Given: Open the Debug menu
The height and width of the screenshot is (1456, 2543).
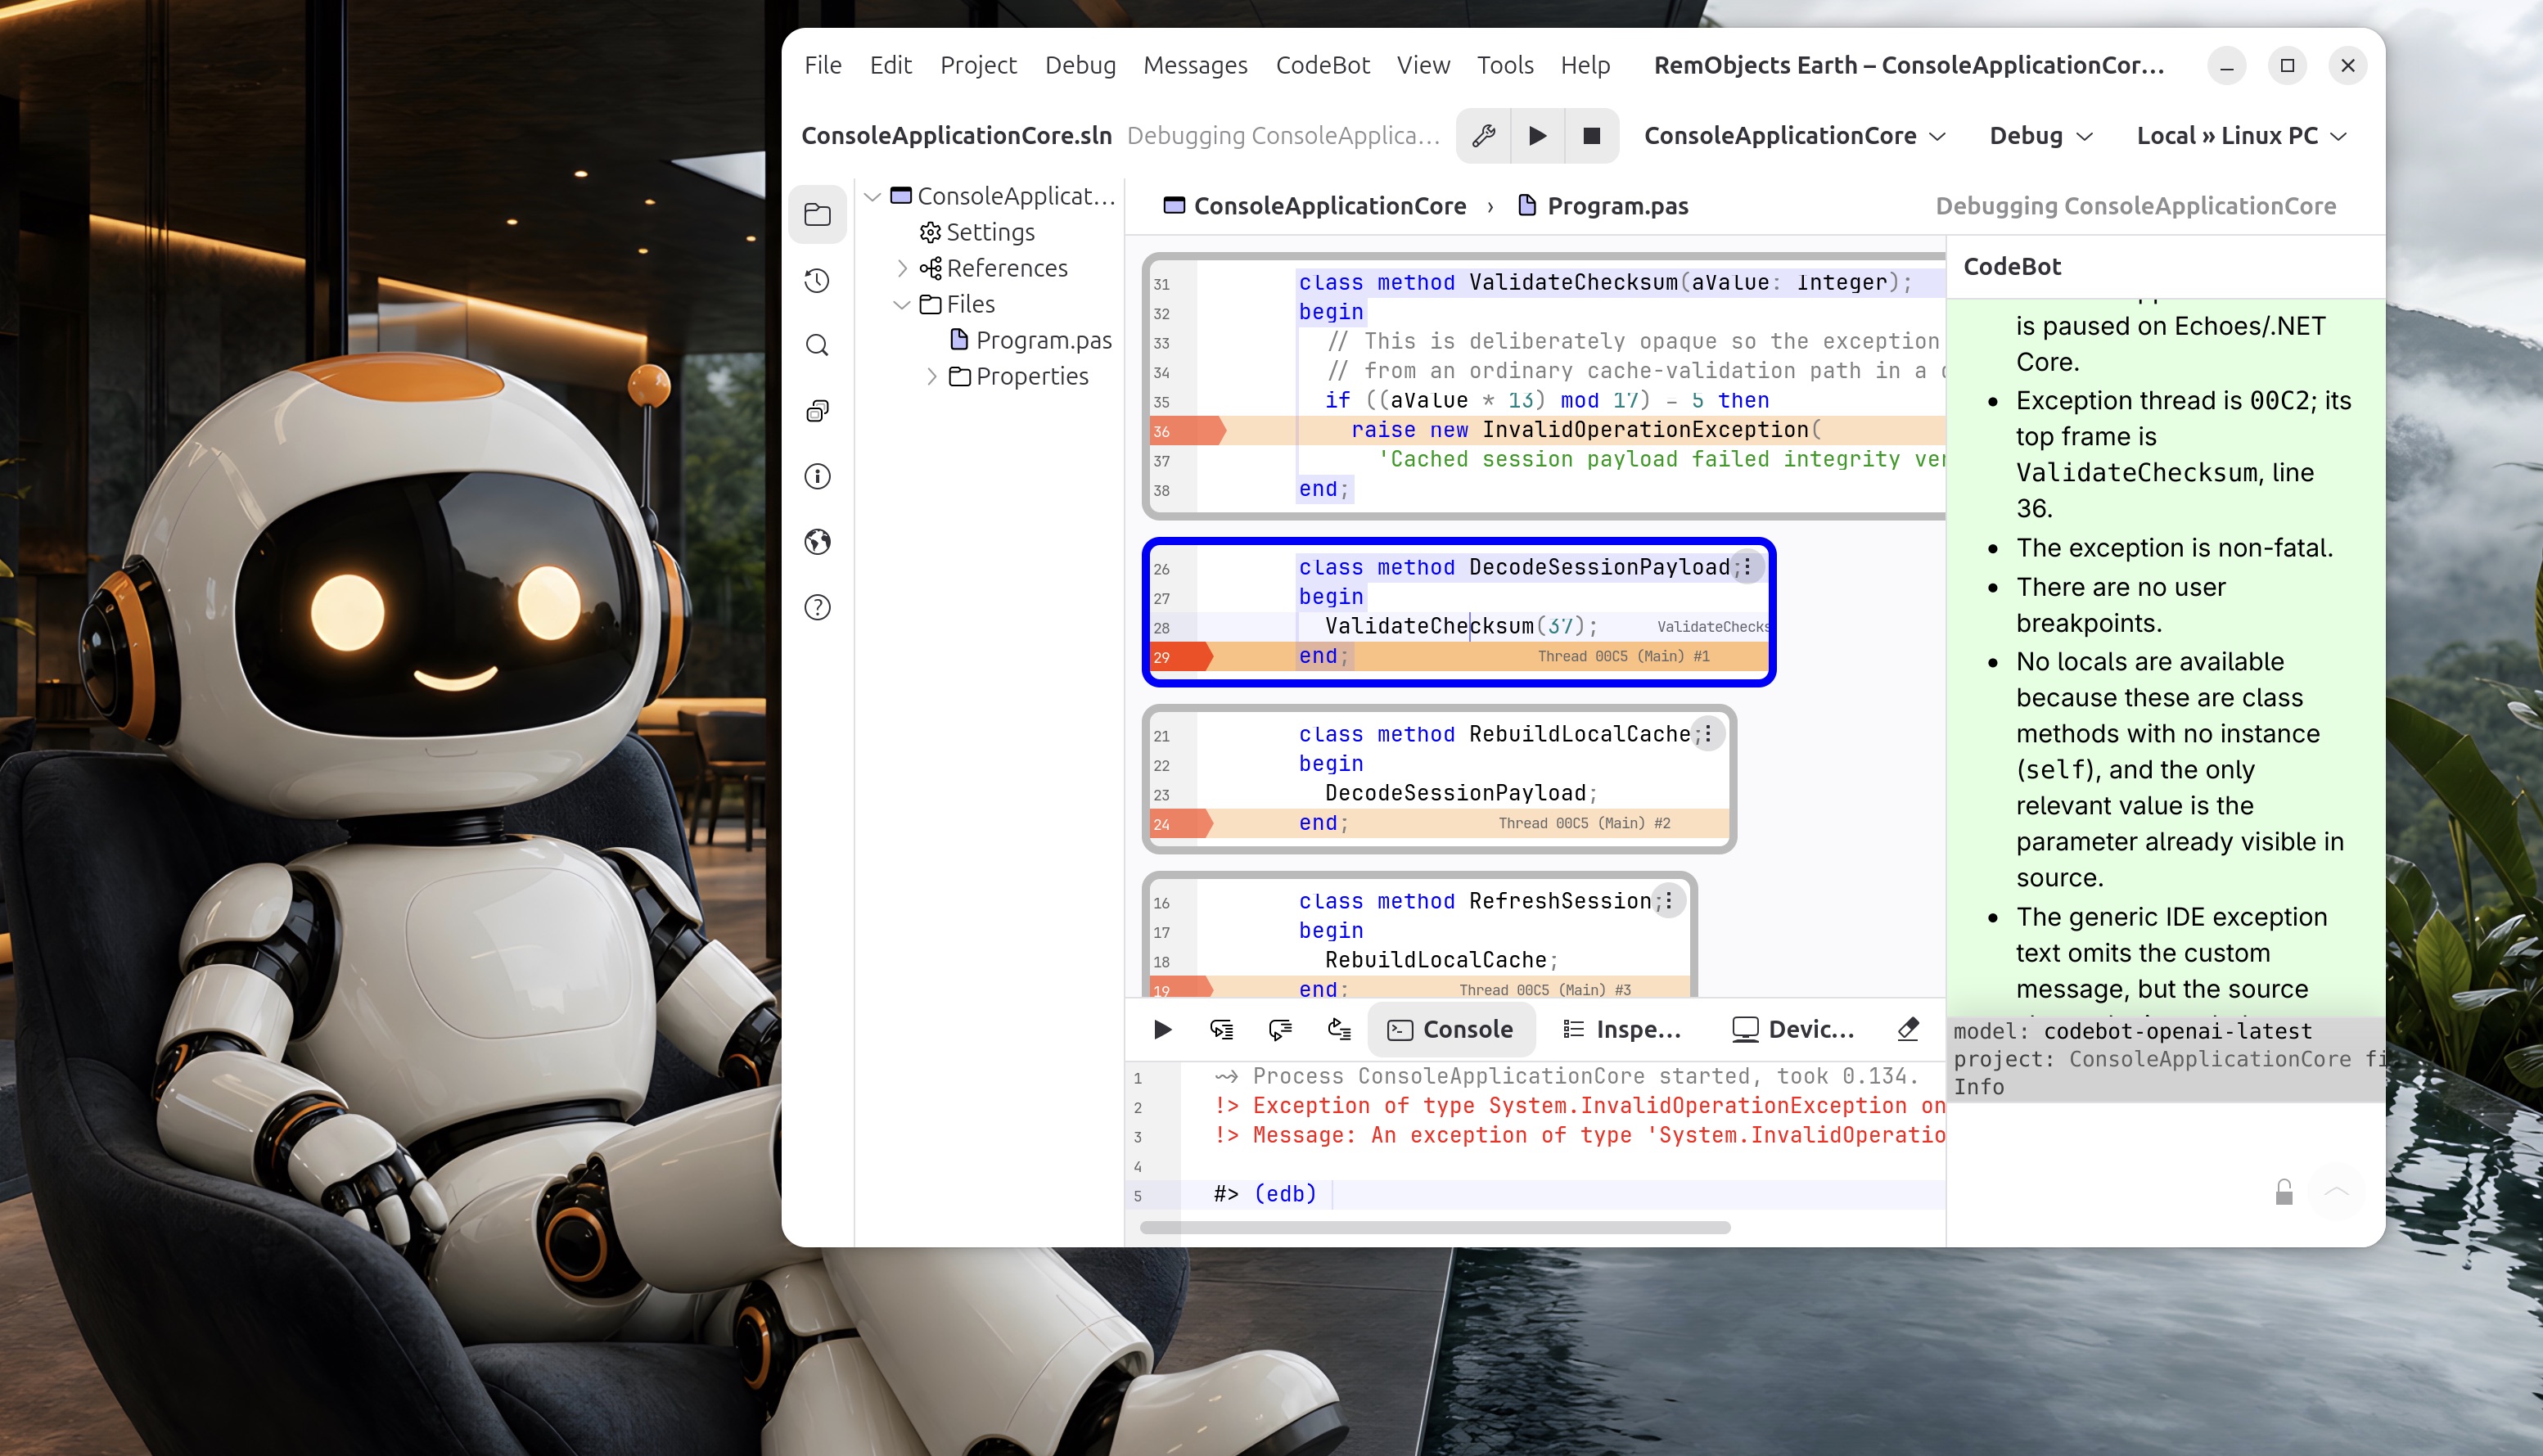Looking at the screenshot, I should point(1080,65).
